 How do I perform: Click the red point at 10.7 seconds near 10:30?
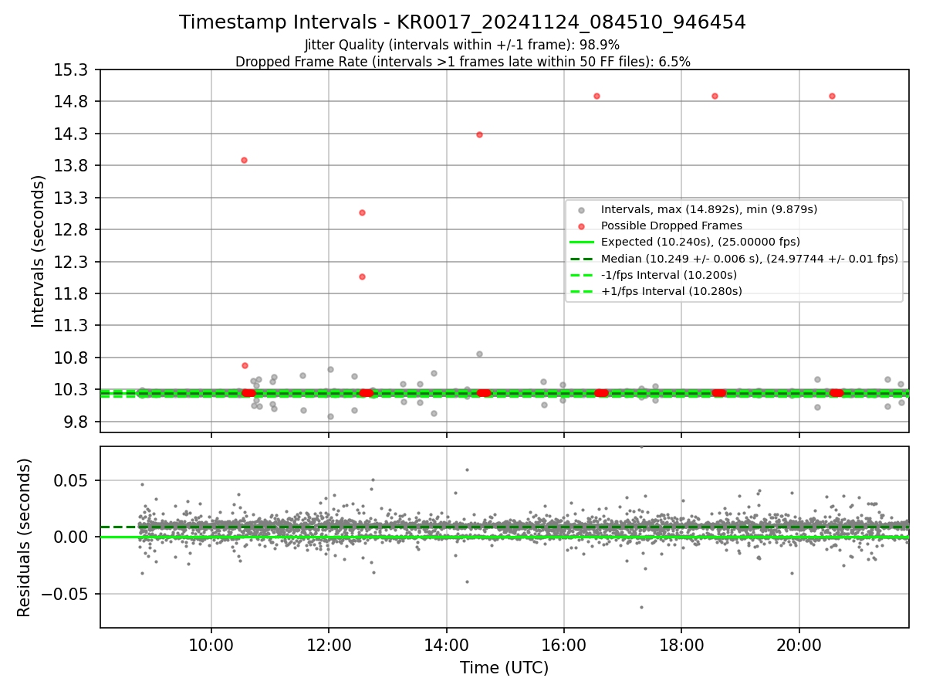coord(245,365)
